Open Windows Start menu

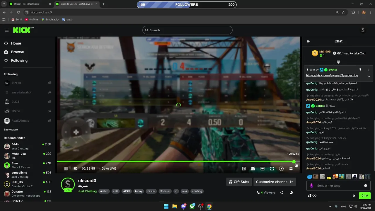tap(166, 206)
